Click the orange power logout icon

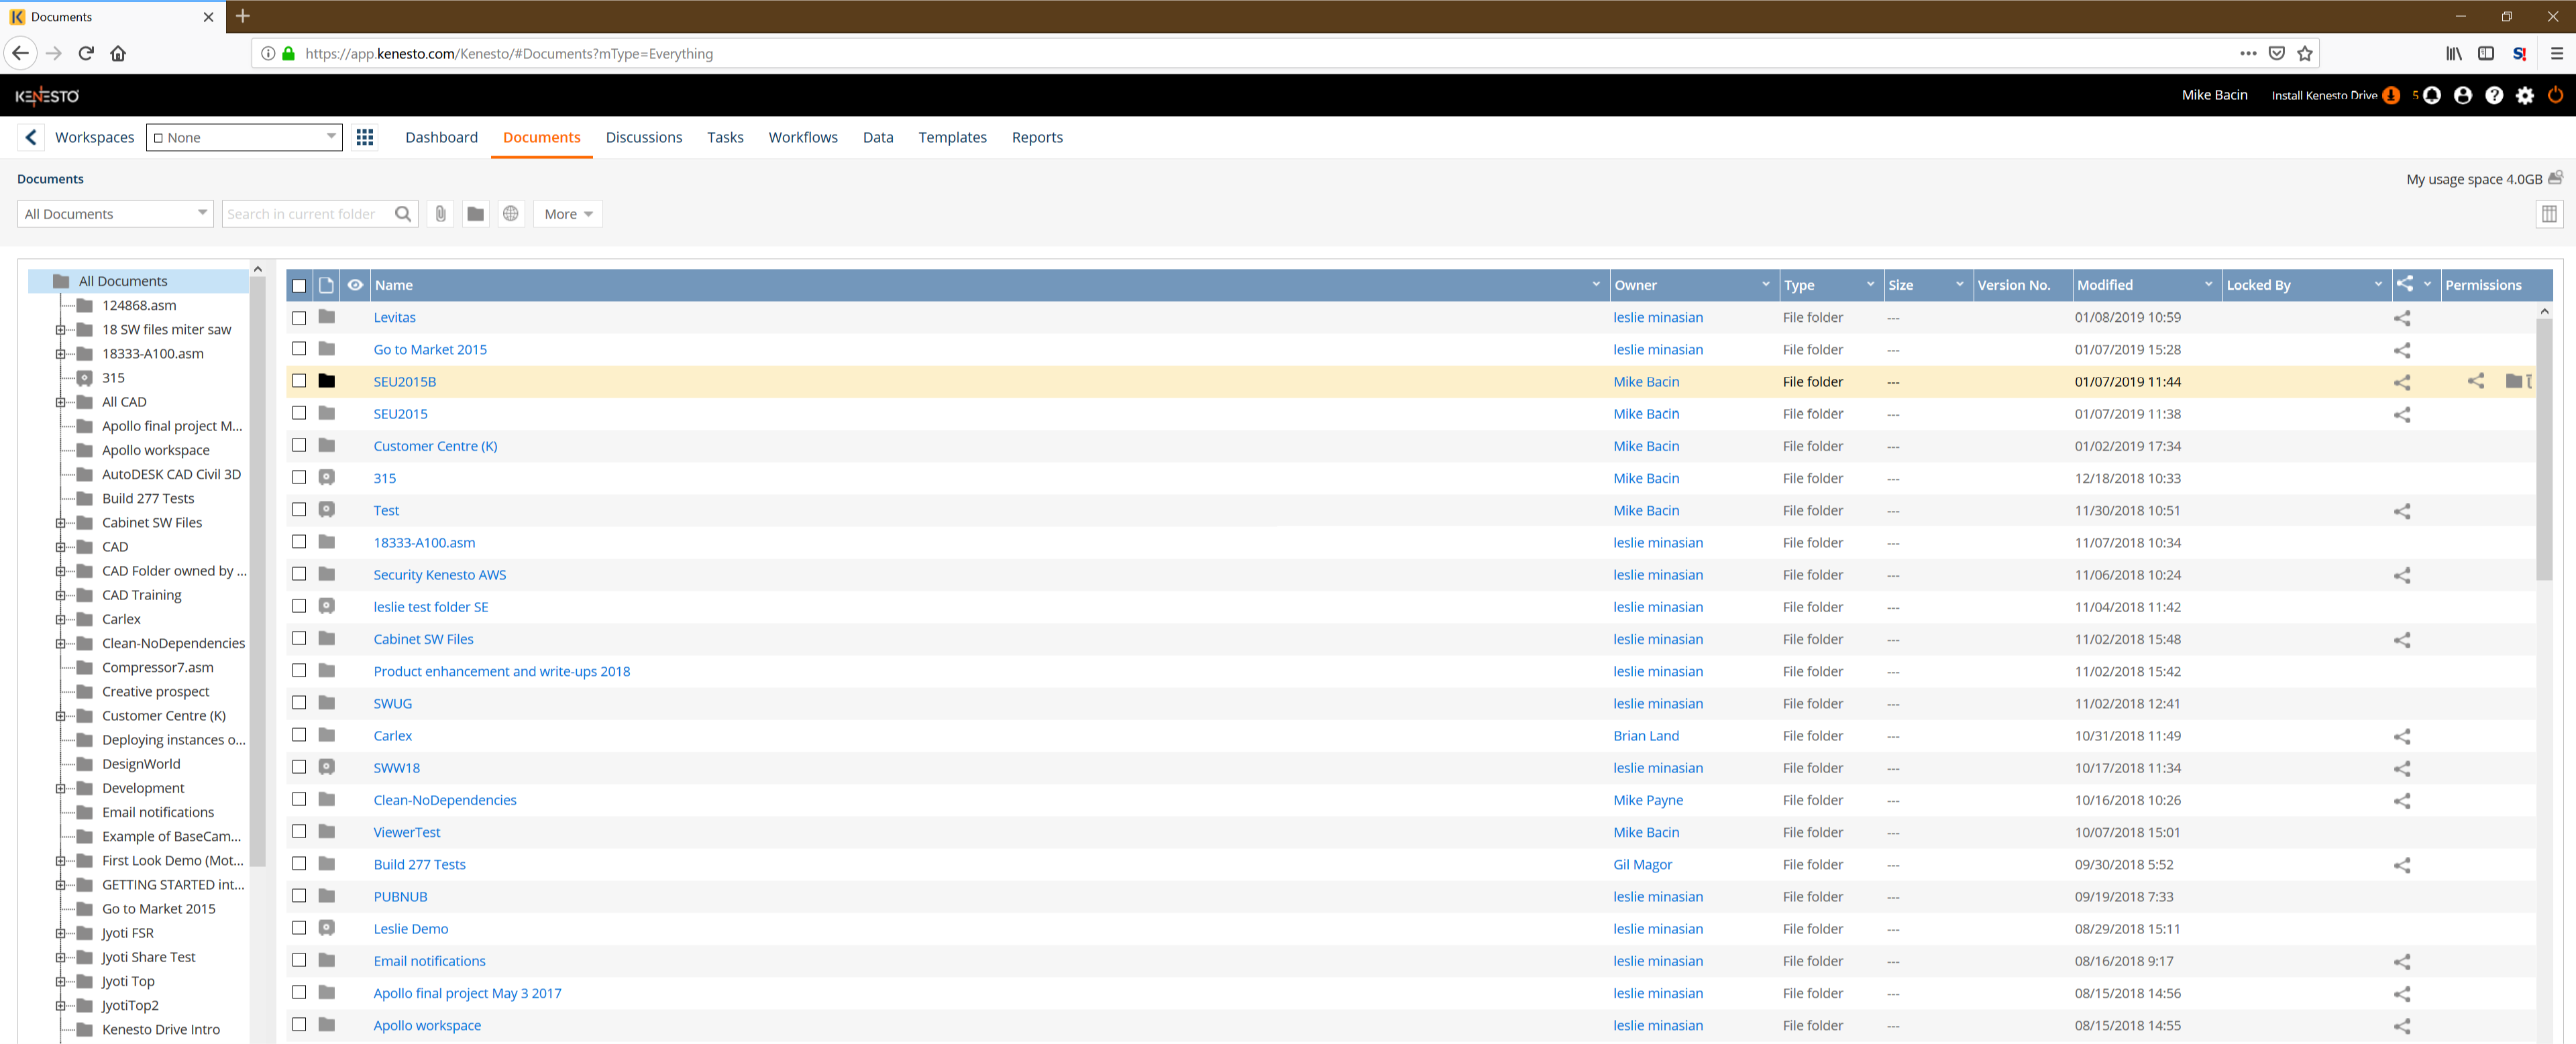point(2555,95)
